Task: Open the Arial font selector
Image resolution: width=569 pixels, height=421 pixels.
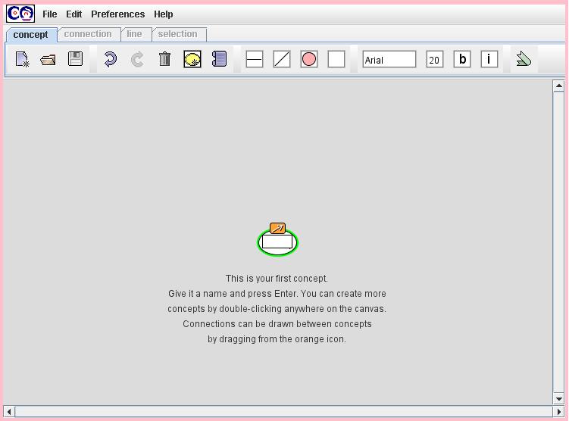Action: pos(389,60)
